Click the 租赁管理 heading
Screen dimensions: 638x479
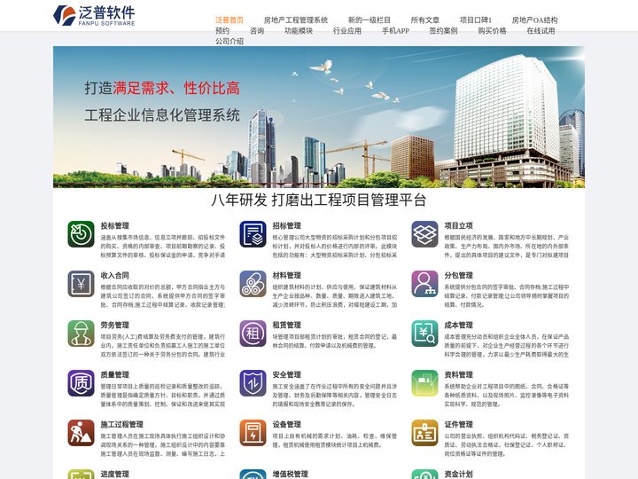tap(287, 325)
